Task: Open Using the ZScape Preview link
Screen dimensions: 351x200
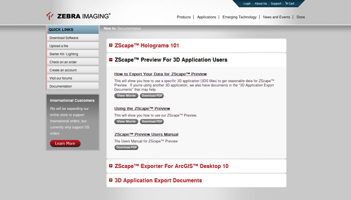Action: [142, 108]
